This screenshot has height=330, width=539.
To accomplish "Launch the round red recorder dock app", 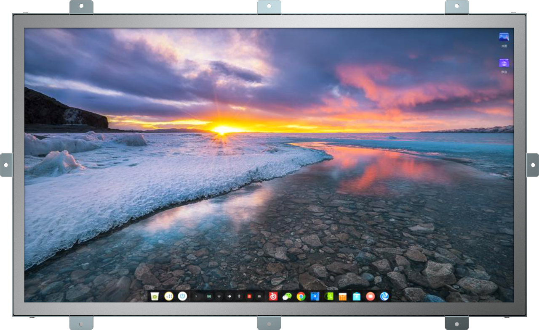I will click(371, 297).
